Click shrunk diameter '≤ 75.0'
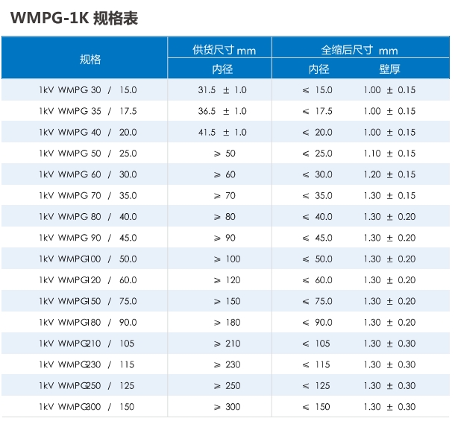455x430 pixels. 317,301
